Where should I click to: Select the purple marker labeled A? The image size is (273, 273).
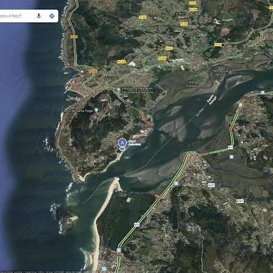coord(123,143)
